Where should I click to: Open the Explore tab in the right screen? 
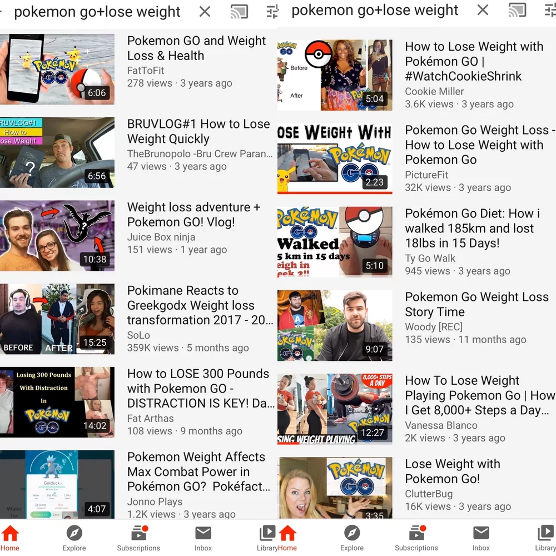(352, 538)
